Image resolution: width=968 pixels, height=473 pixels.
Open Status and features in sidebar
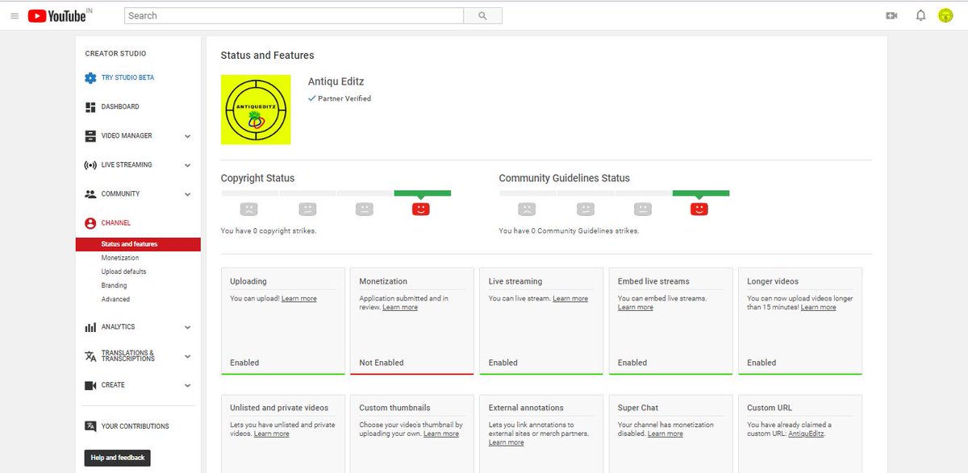[x=138, y=244]
